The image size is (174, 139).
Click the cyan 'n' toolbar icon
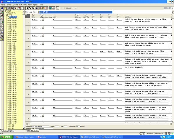(50, 8)
